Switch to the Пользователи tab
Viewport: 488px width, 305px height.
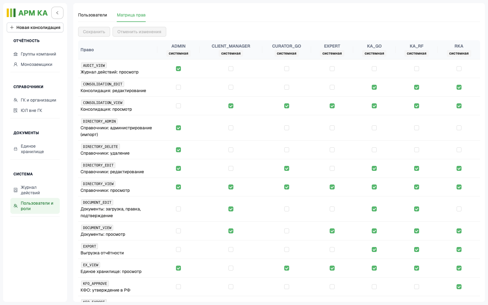pos(92,15)
